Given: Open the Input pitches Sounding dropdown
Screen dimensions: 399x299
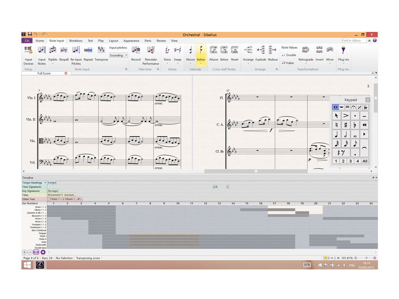Looking at the screenshot, I should tap(118, 55).
